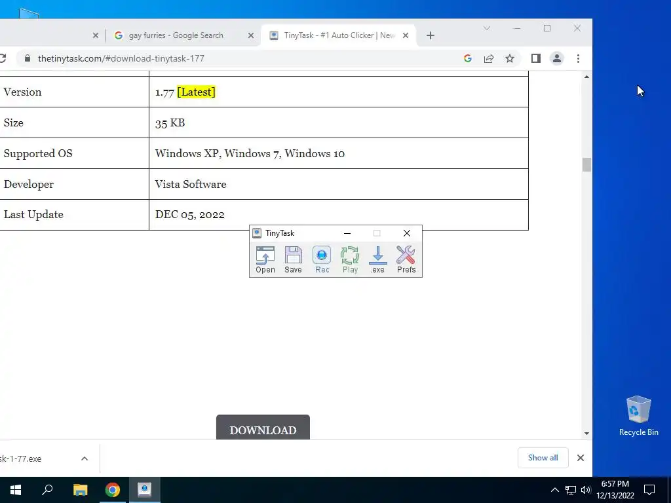Bookmark this page with the star
The width and height of the screenshot is (671, 503).
click(x=510, y=58)
